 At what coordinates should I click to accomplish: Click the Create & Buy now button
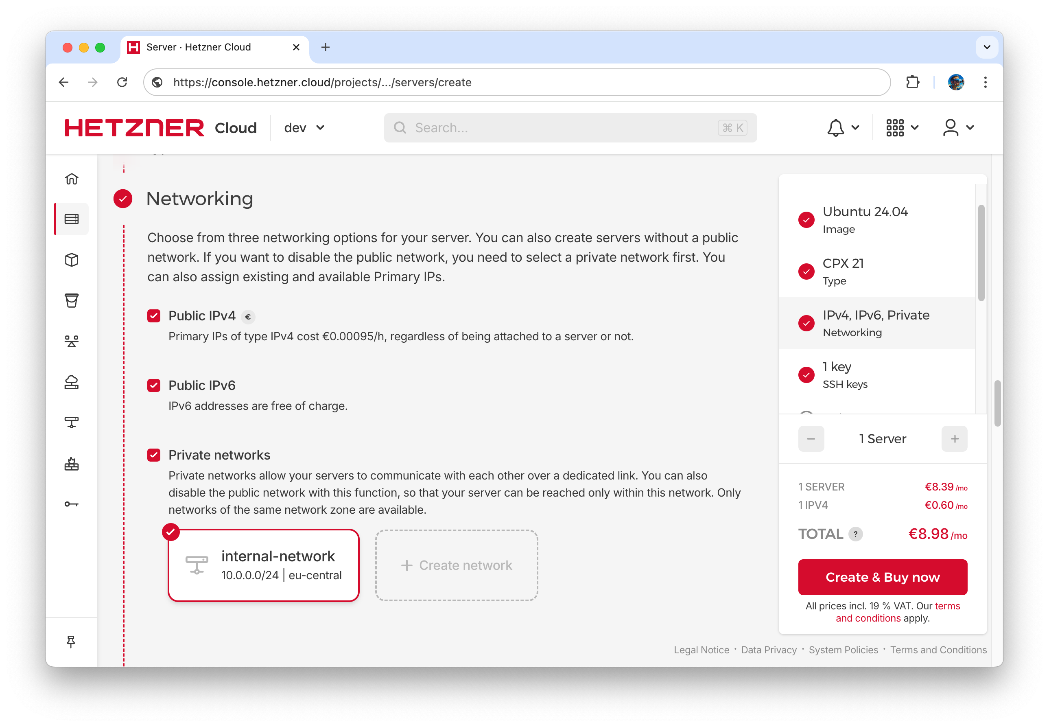[x=882, y=577]
